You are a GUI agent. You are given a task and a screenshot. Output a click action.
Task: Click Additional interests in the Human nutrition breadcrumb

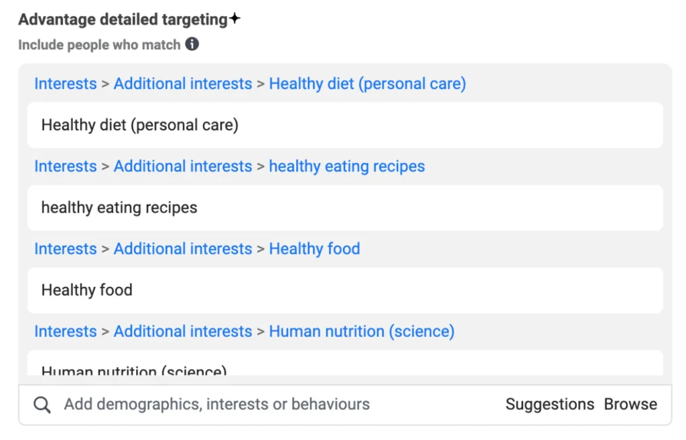click(x=183, y=332)
